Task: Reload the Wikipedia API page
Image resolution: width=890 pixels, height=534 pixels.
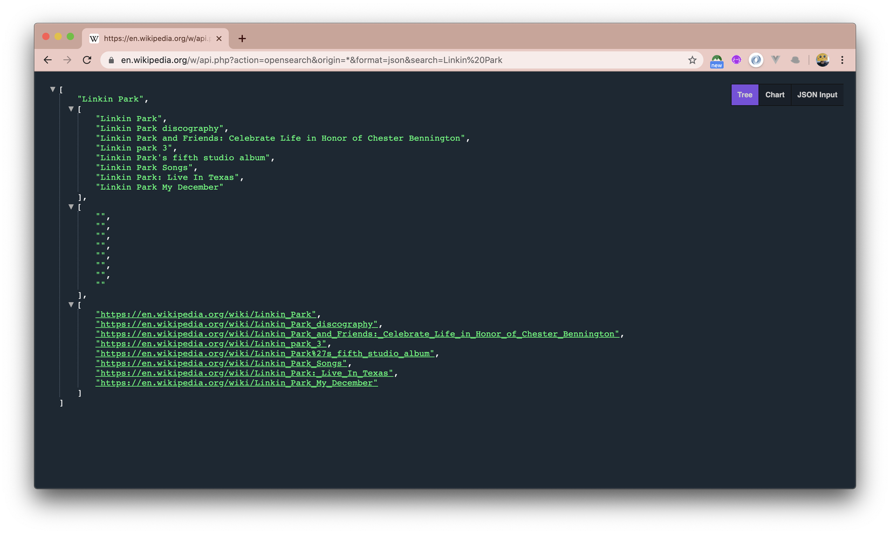Action: (x=87, y=60)
